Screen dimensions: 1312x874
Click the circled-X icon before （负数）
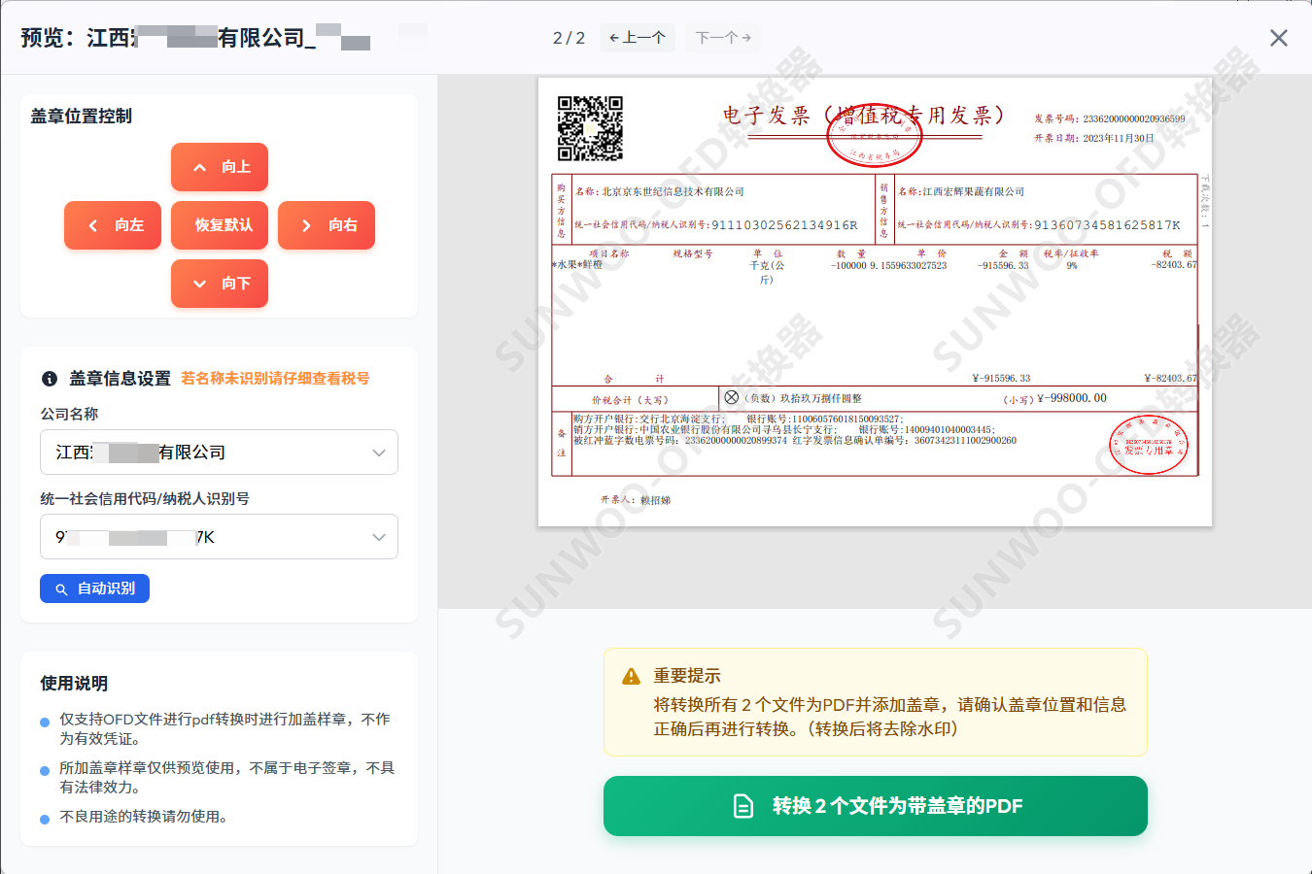coord(732,397)
